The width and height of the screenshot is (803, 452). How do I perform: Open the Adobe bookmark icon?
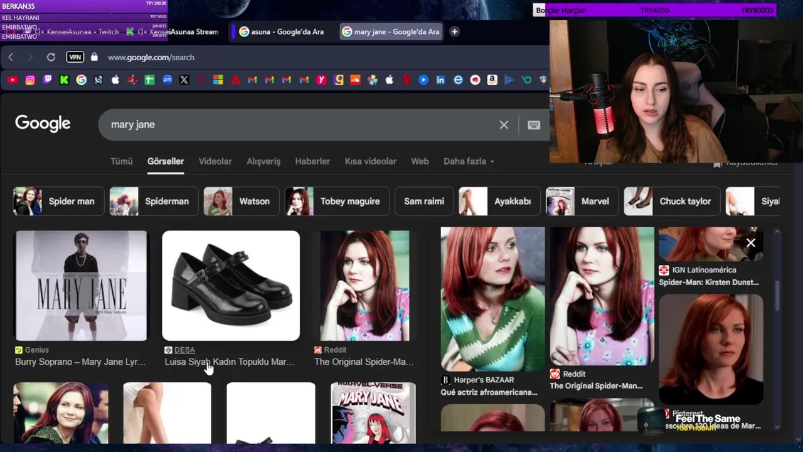(235, 80)
